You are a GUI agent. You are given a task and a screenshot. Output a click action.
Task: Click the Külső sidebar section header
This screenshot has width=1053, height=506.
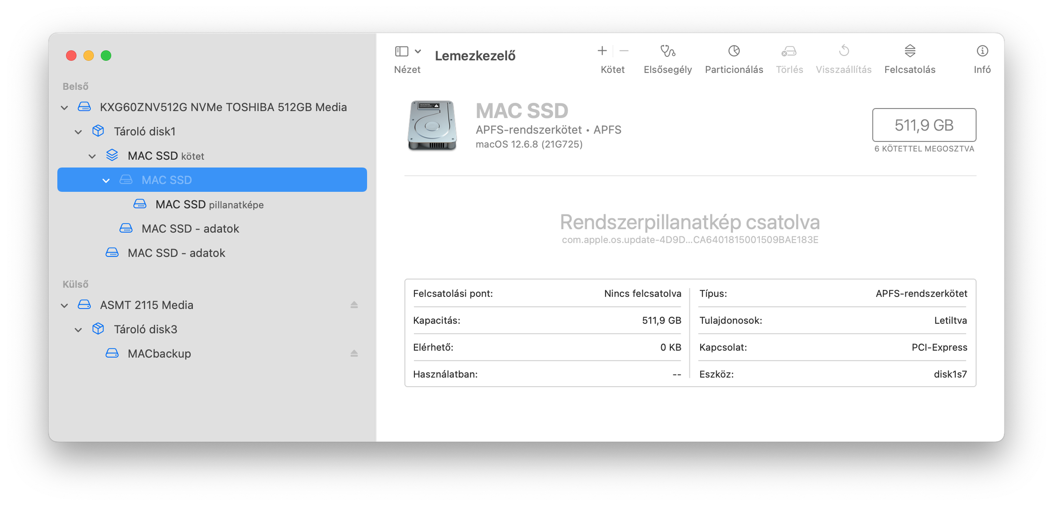(75, 284)
